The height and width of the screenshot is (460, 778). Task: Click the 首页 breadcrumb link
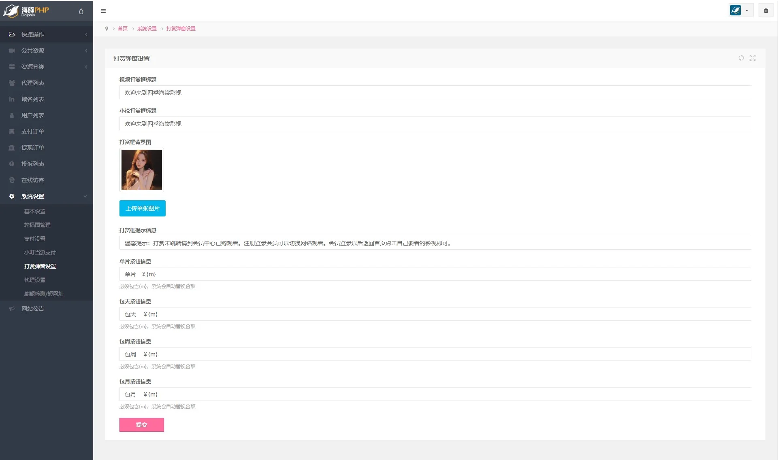(x=122, y=29)
